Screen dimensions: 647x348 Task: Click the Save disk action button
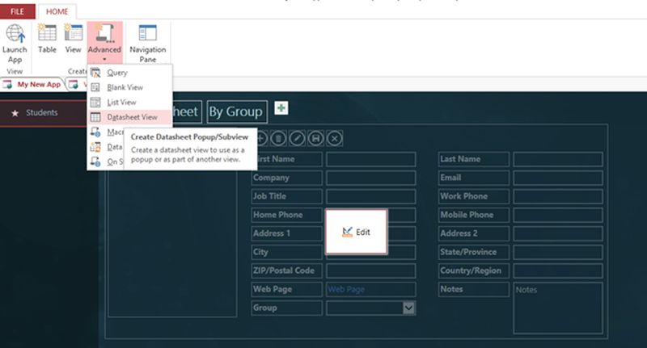[315, 139]
